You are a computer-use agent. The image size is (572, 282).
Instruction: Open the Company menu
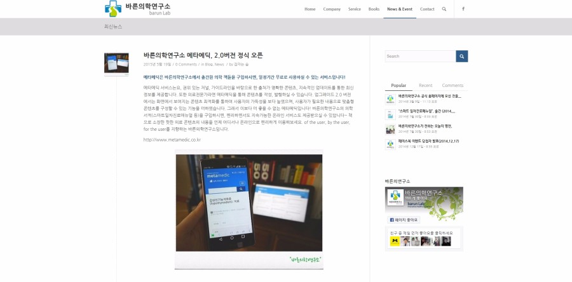332,9
